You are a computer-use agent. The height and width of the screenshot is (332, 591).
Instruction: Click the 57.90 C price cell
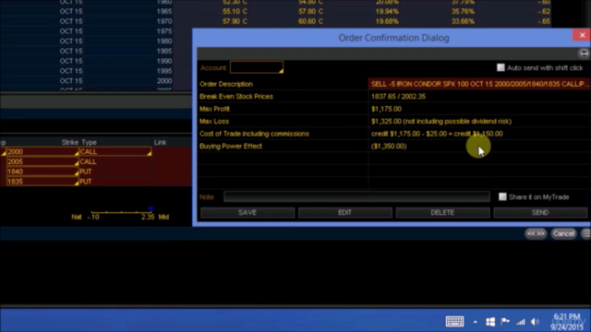click(235, 21)
